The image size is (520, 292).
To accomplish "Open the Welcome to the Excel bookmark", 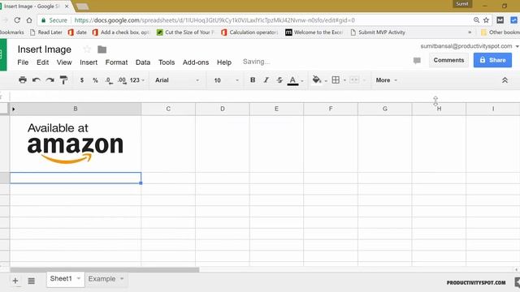I will click(x=314, y=32).
